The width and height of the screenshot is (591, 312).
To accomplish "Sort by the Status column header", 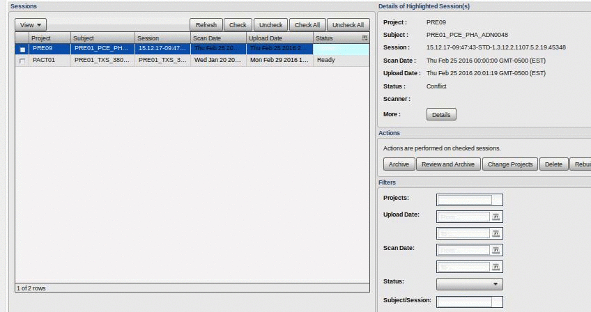I will point(337,38).
